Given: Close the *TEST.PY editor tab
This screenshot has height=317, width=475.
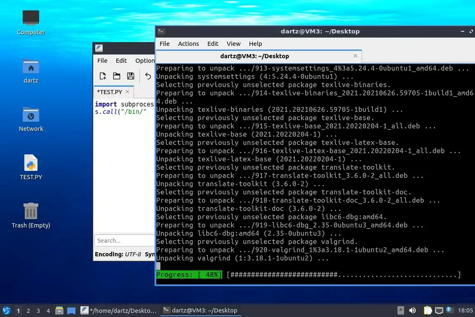Looking at the screenshot, I should [127, 92].
